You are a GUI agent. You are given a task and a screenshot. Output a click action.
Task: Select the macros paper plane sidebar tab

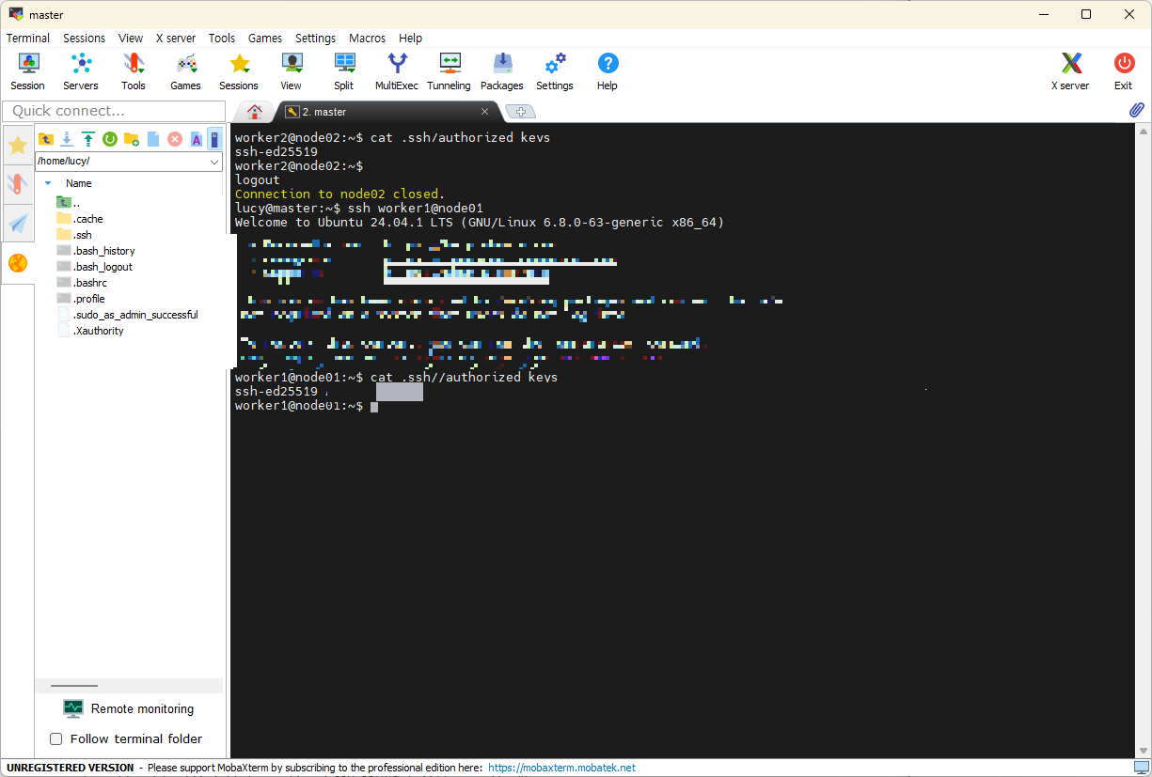tap(18, 223)
